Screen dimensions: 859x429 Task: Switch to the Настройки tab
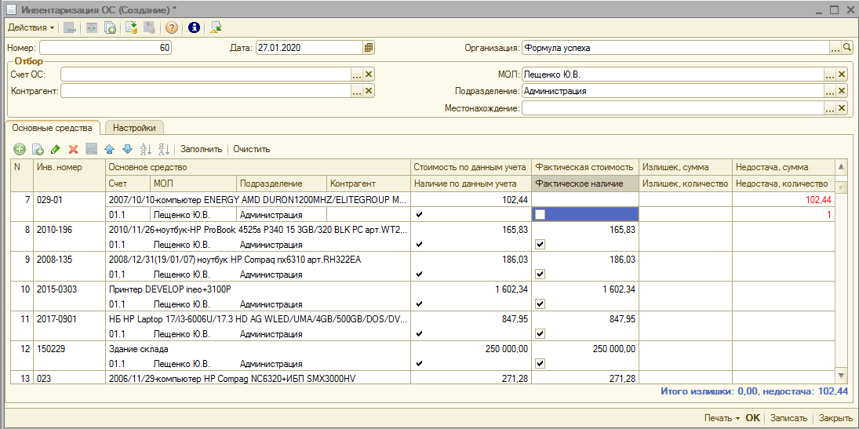(133, 128)
